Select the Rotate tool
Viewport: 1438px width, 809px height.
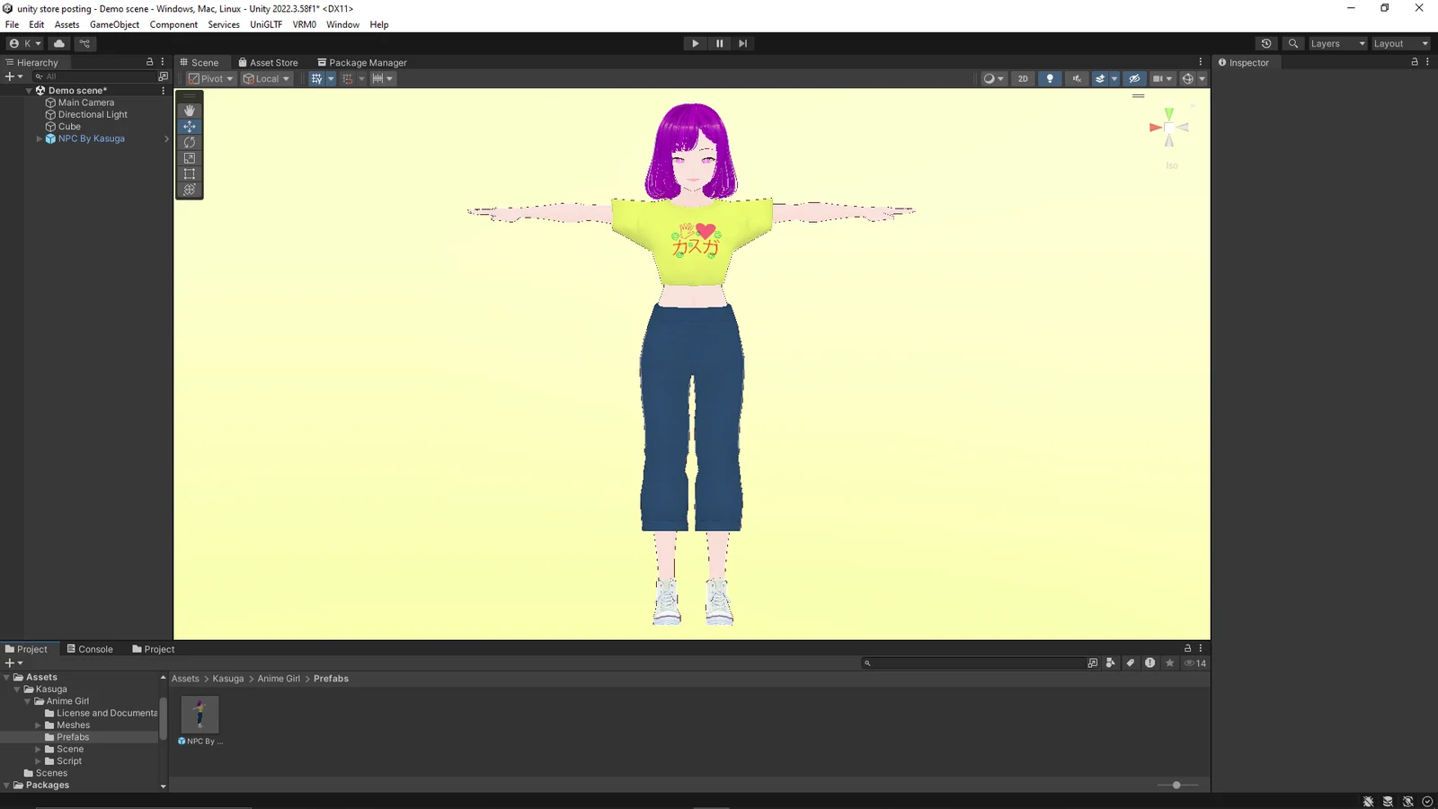[x=189, y=142]
